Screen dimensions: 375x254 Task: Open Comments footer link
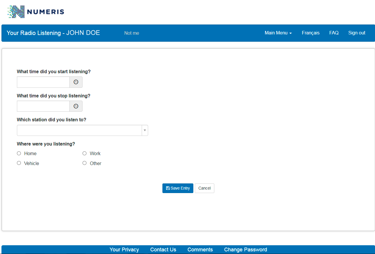200,250
